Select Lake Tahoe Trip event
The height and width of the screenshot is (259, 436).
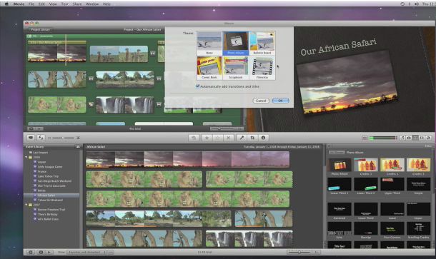48,176
